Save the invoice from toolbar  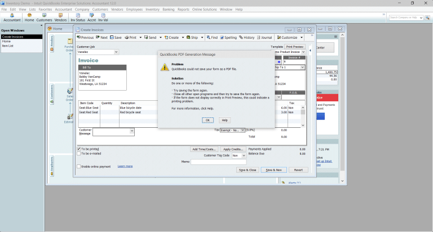click(x=116, y=38)
